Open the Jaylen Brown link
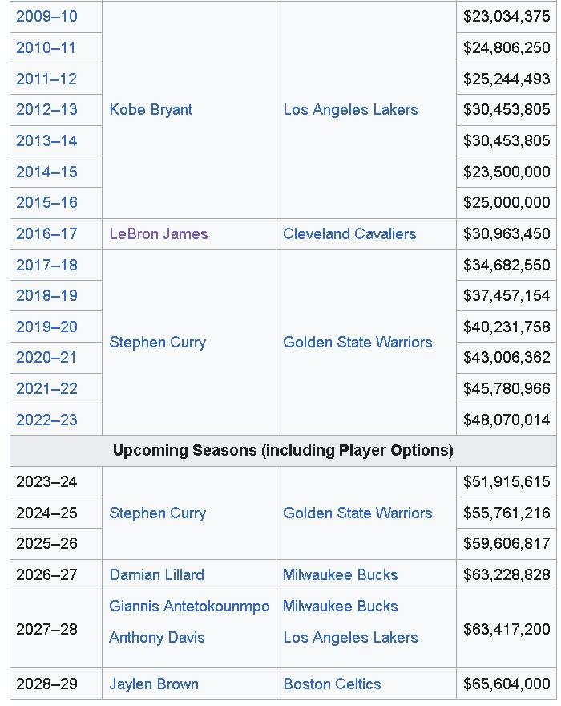Screen dimensions: 561x706 [x=153, y=684]
